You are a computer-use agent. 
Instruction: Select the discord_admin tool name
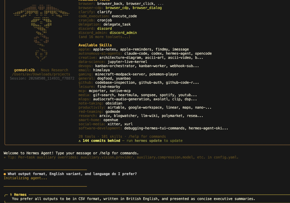tap(123, 33)
